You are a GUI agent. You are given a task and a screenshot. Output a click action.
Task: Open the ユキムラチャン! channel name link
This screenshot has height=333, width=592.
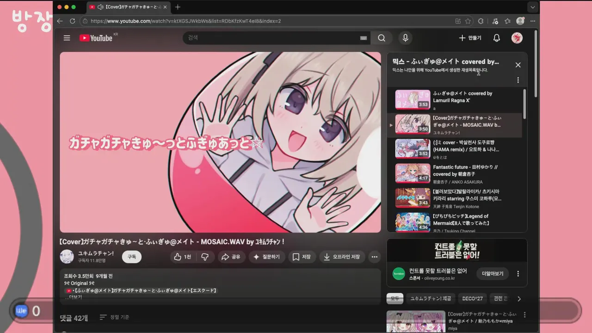click(x=96, y=253)
